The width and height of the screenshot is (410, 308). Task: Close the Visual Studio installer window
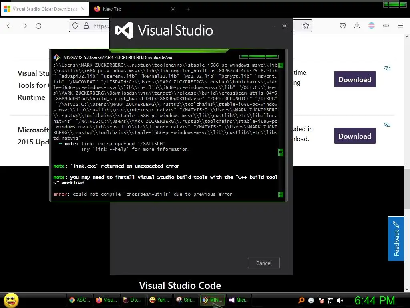285,26
